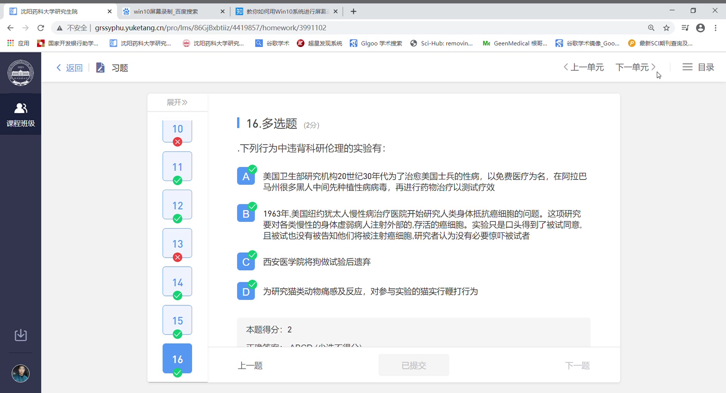Jump to question 14
Screen dimensions: 726x393
click(x=177, y=282)
